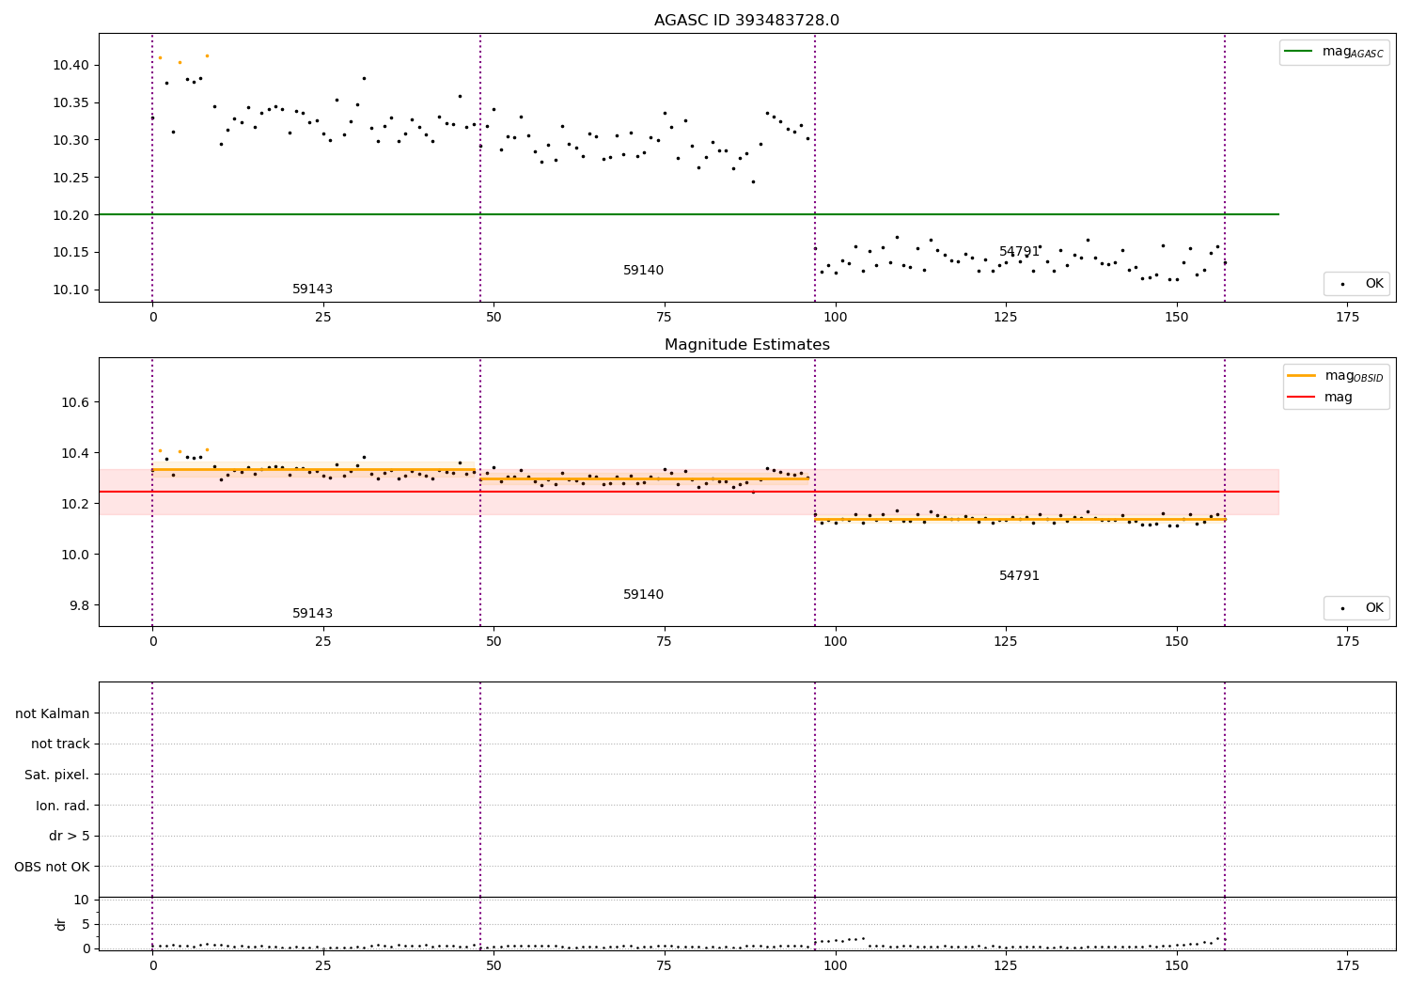Select obsid label '54791' in the top plot

point(1019,252)
